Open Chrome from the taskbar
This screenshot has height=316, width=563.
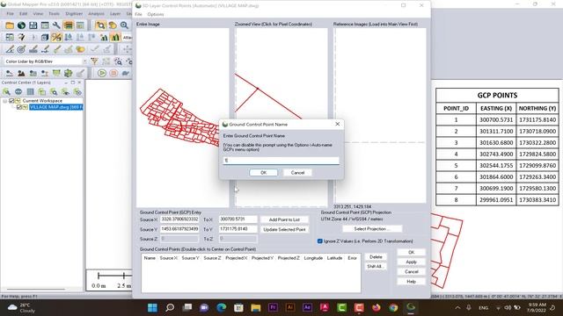[393, 307]
